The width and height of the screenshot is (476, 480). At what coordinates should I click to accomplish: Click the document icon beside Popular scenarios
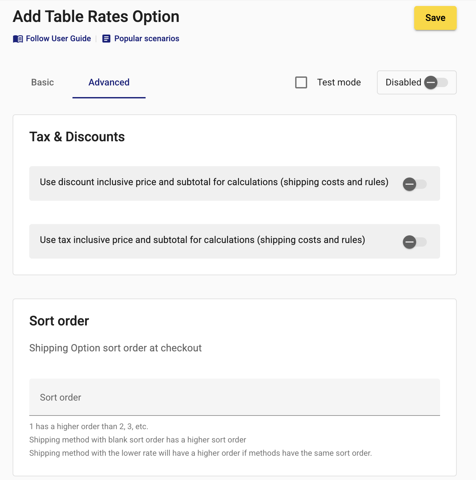(x=106, y=39)
